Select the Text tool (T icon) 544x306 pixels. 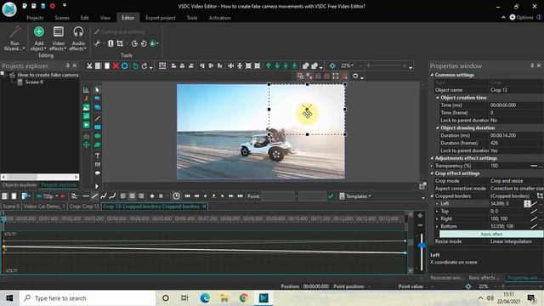[x=98, y=156]
